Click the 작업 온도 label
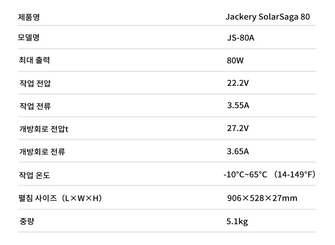The width and height of the screenshot is (335, 245). tap(34, 175)
